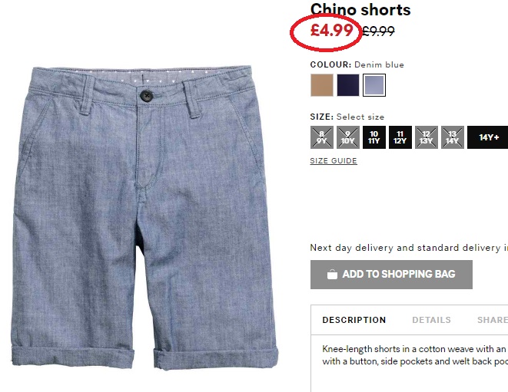Select the dark navy colour swatch

(x=348, y=85)
